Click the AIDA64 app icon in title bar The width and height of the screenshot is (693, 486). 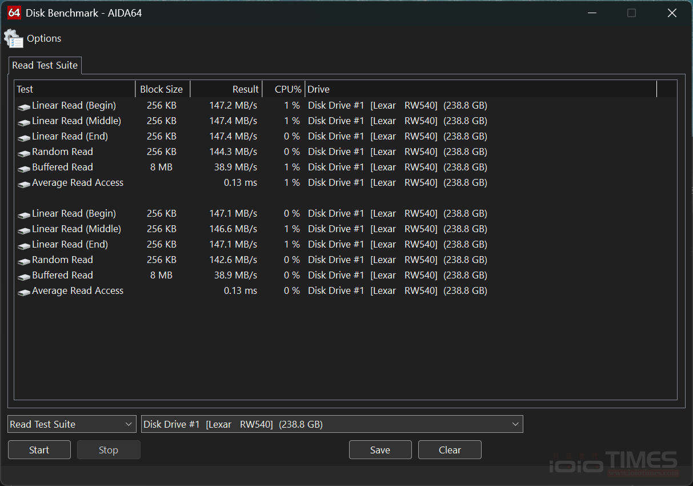click(x=14, y=13)
